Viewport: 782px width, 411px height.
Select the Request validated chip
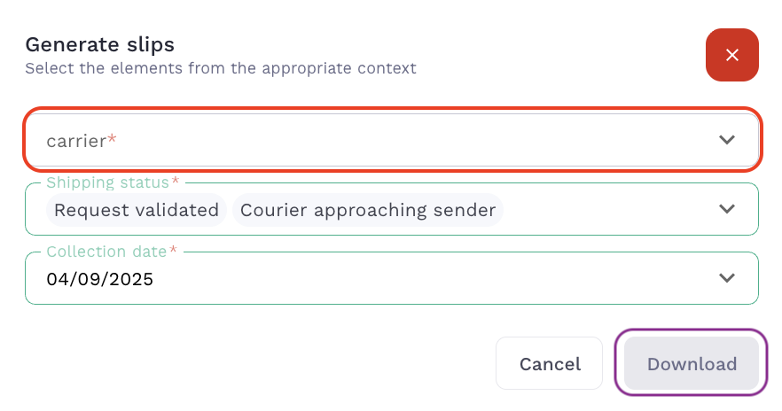(137, 210)
